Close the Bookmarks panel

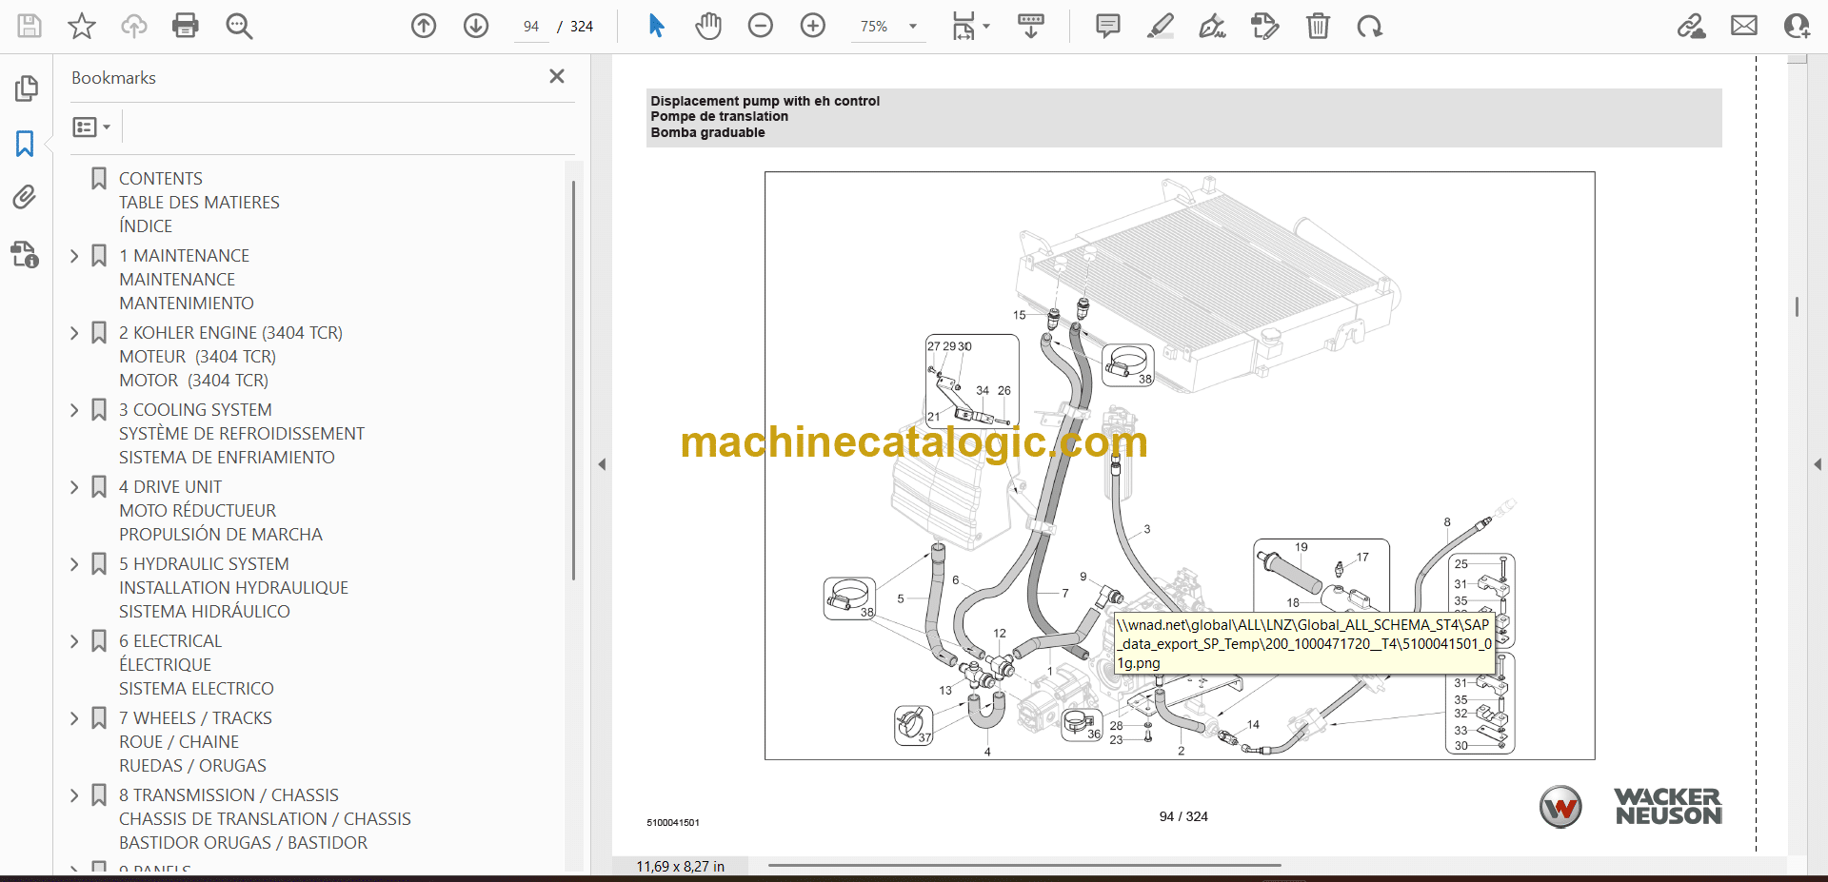click(x=557, y=76)
